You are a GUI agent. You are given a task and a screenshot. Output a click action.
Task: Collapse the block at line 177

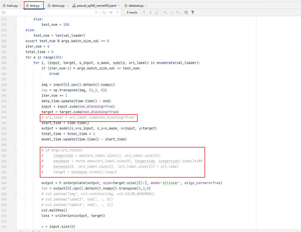tap(16, 25)
